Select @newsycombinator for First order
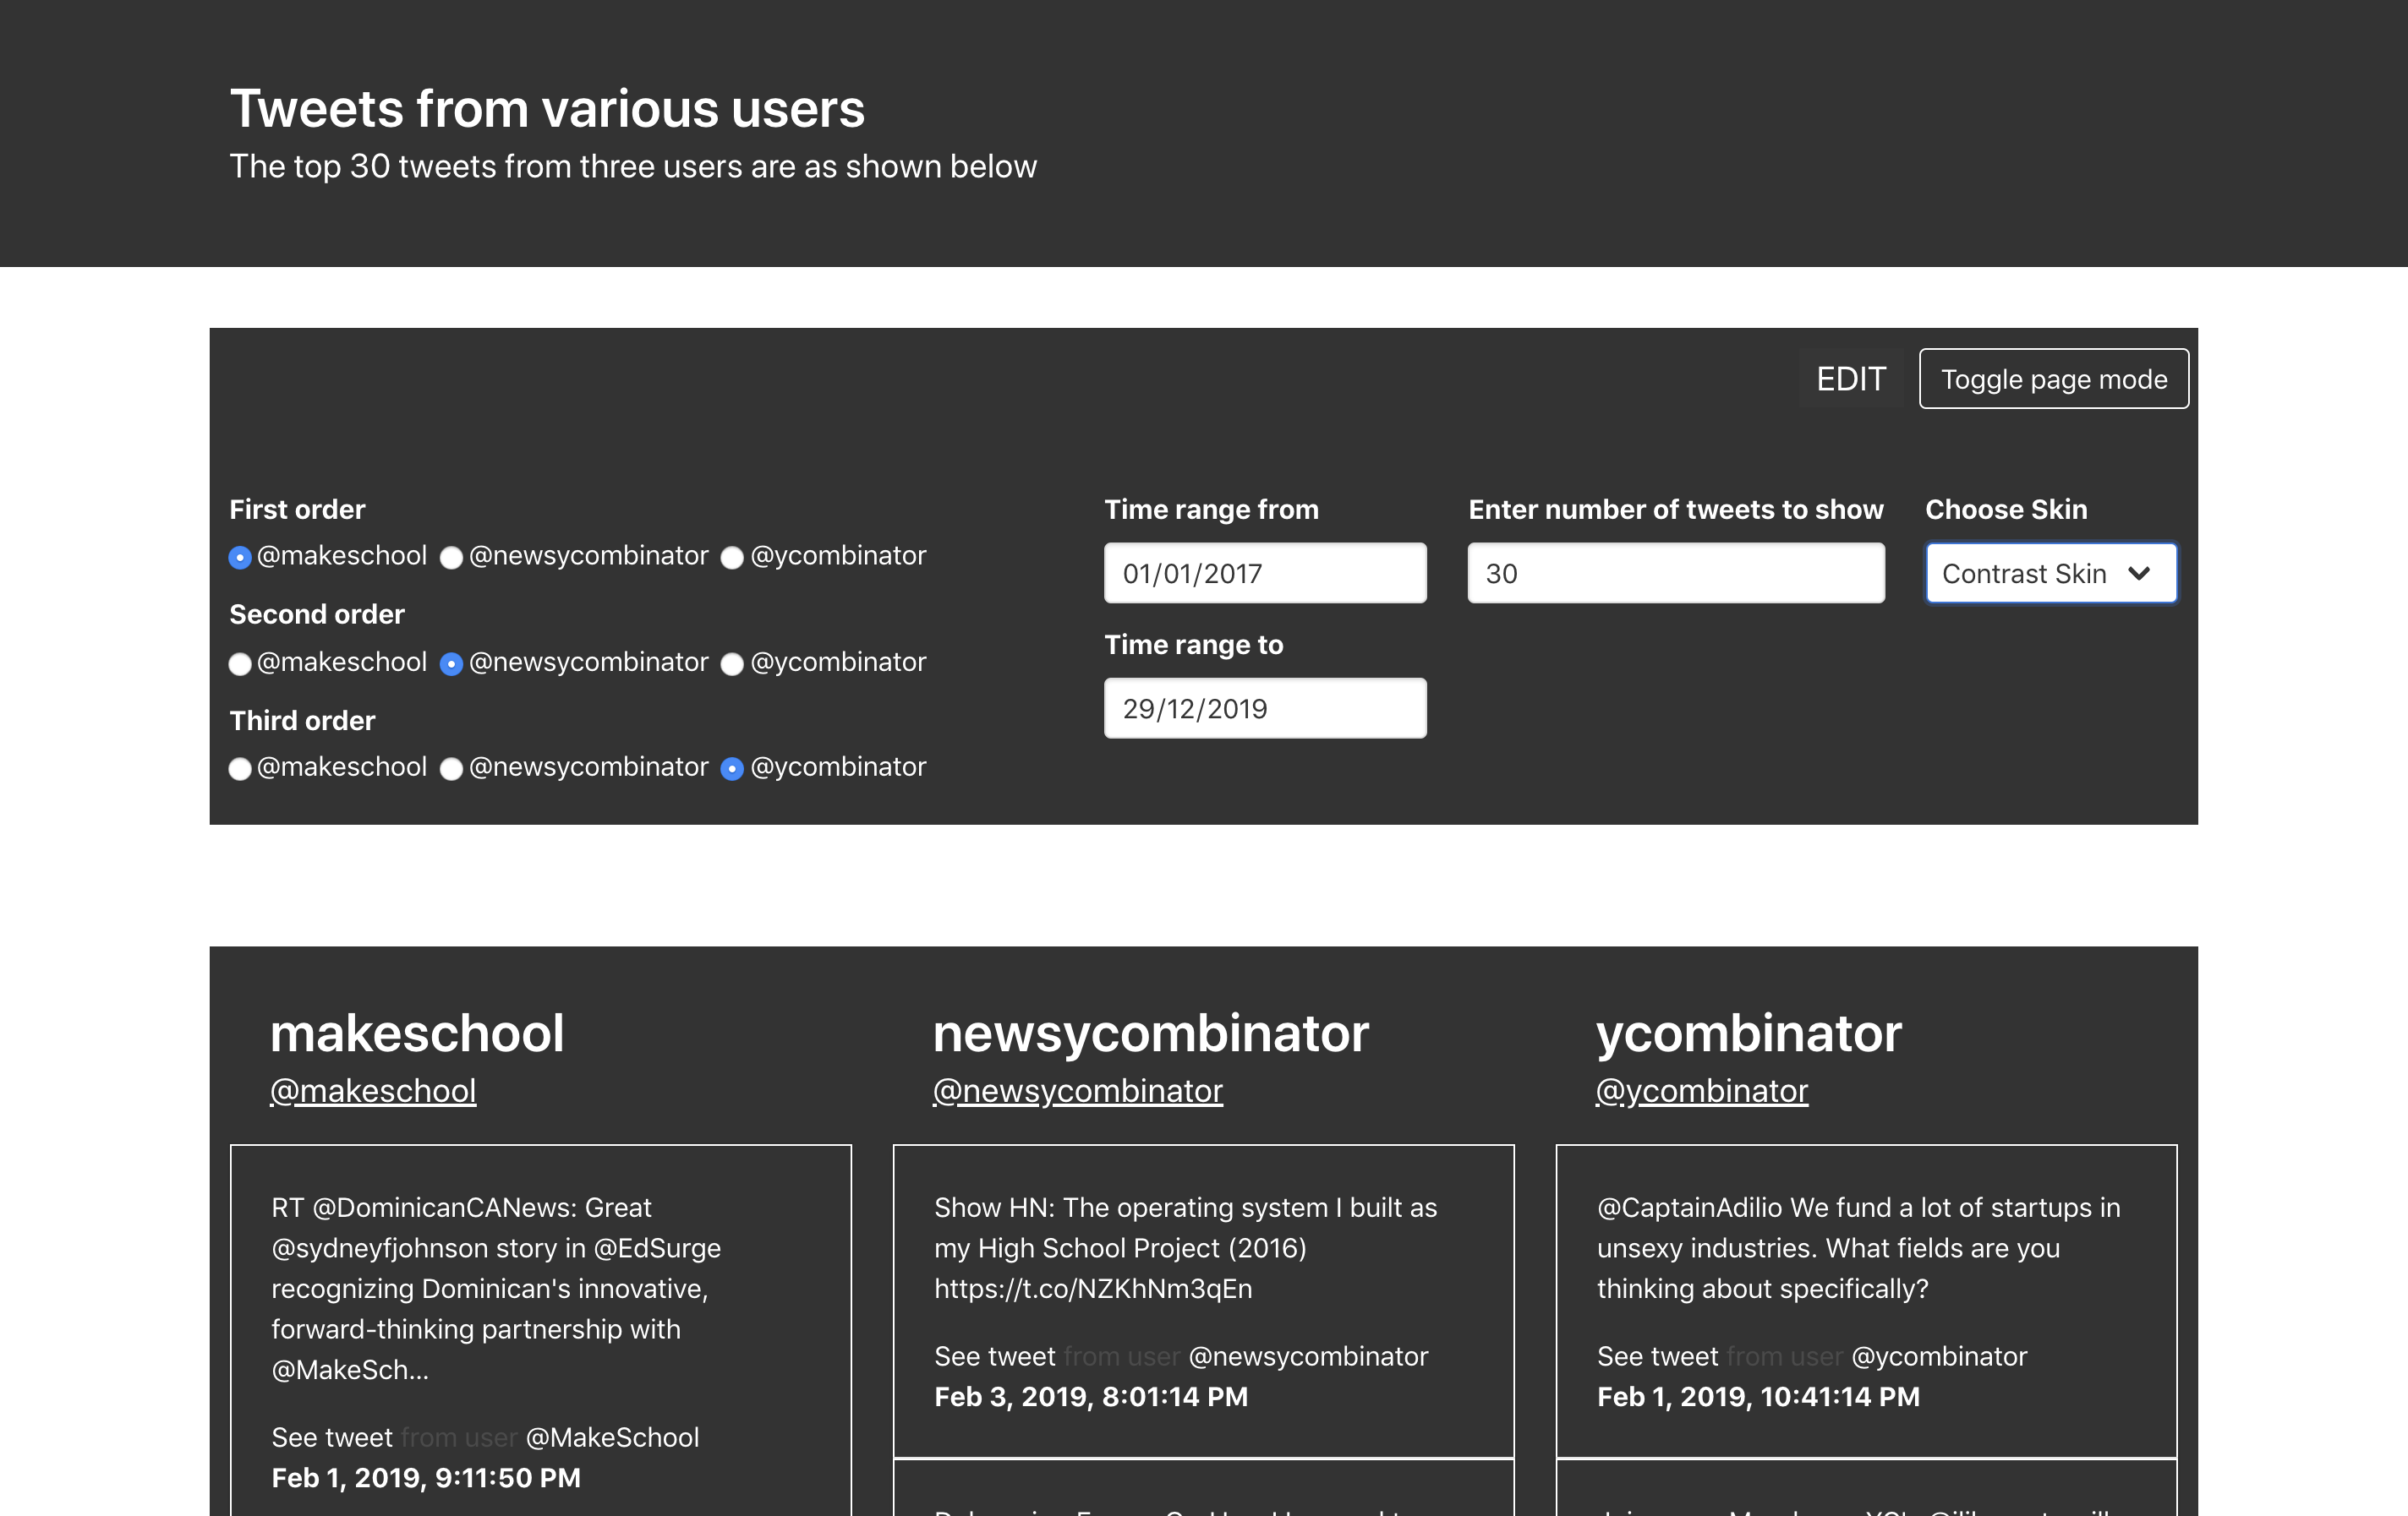The image size is (2408, 1516). pos(452,558)
